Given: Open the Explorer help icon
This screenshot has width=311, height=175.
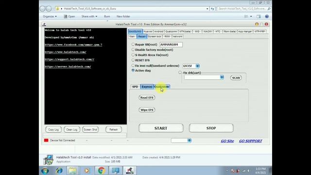Looking at the screenshot, I should (267, 17).
